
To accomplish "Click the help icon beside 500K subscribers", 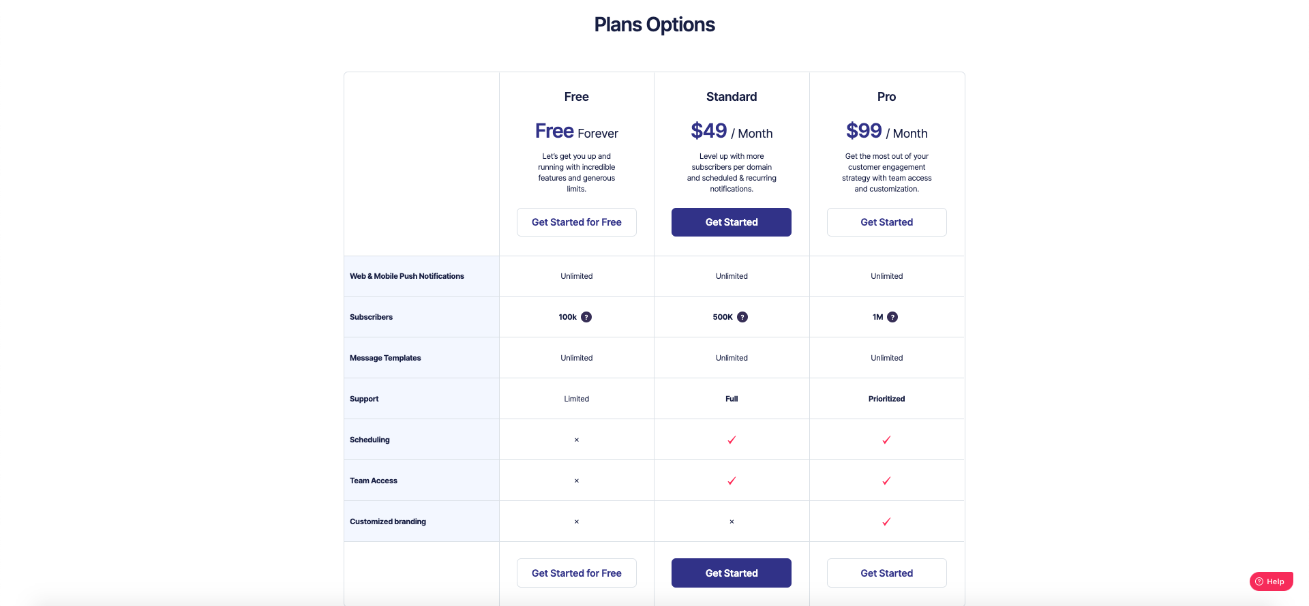I will [x=742, y=317].
